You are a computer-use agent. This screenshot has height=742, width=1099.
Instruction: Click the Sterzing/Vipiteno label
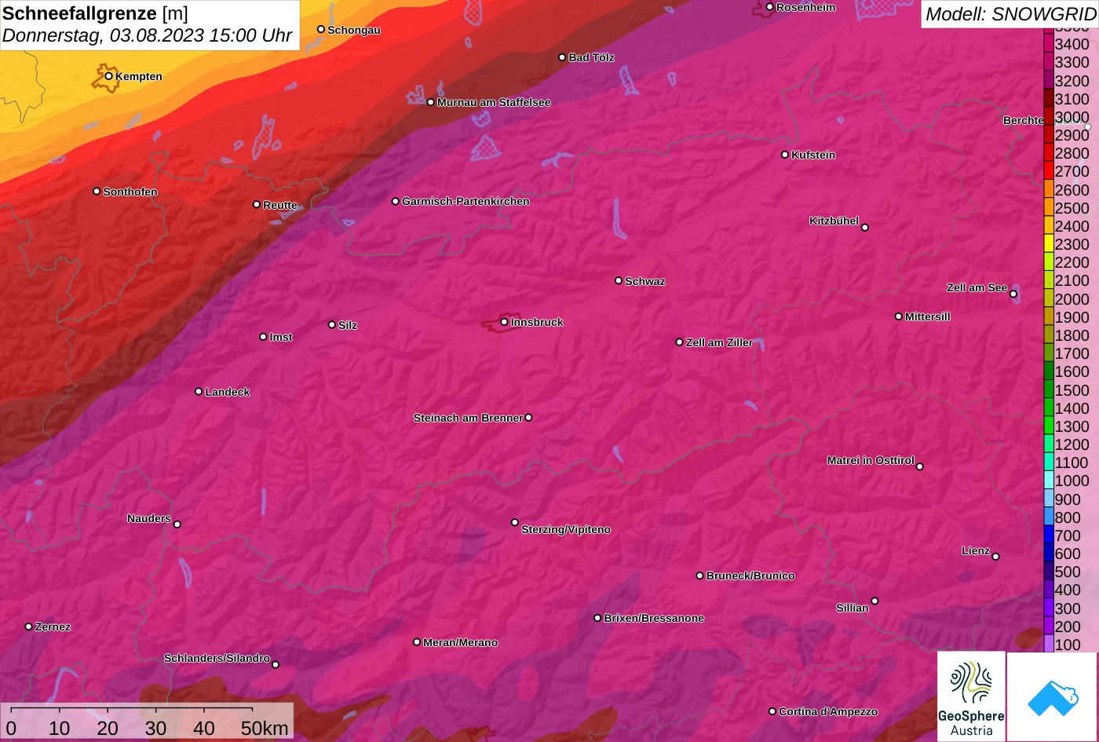pyautogui.click(x=566, y=529)
